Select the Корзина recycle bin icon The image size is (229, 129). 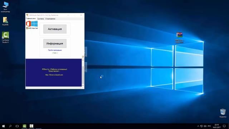tap(223, 113)
